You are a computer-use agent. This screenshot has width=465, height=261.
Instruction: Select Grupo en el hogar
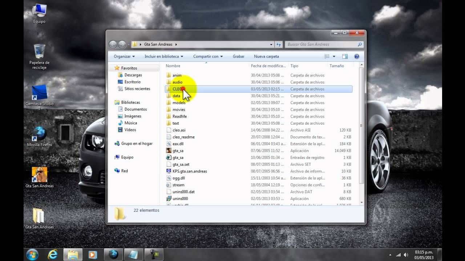pyautogui.click(x=137, y=144)
